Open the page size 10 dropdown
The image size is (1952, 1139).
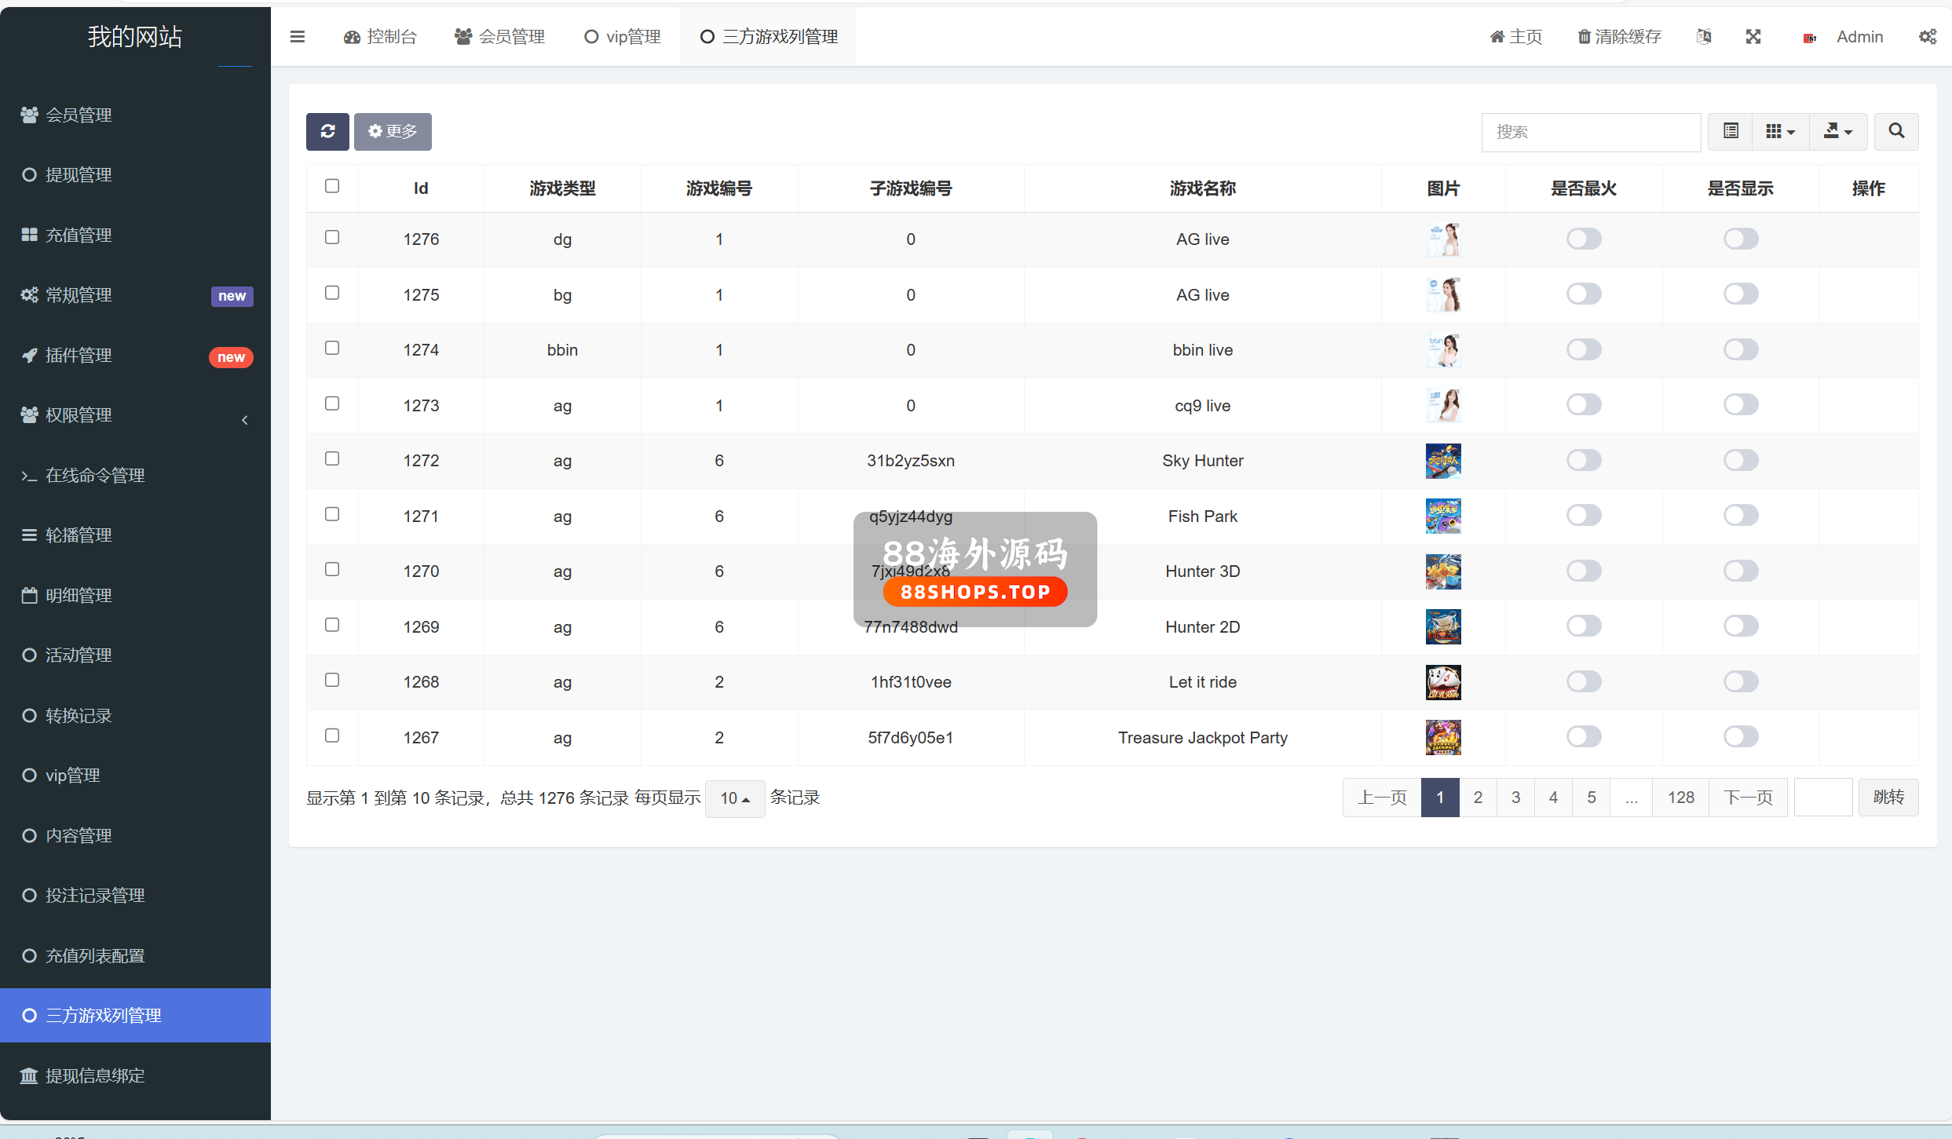(x=735, y=798)
